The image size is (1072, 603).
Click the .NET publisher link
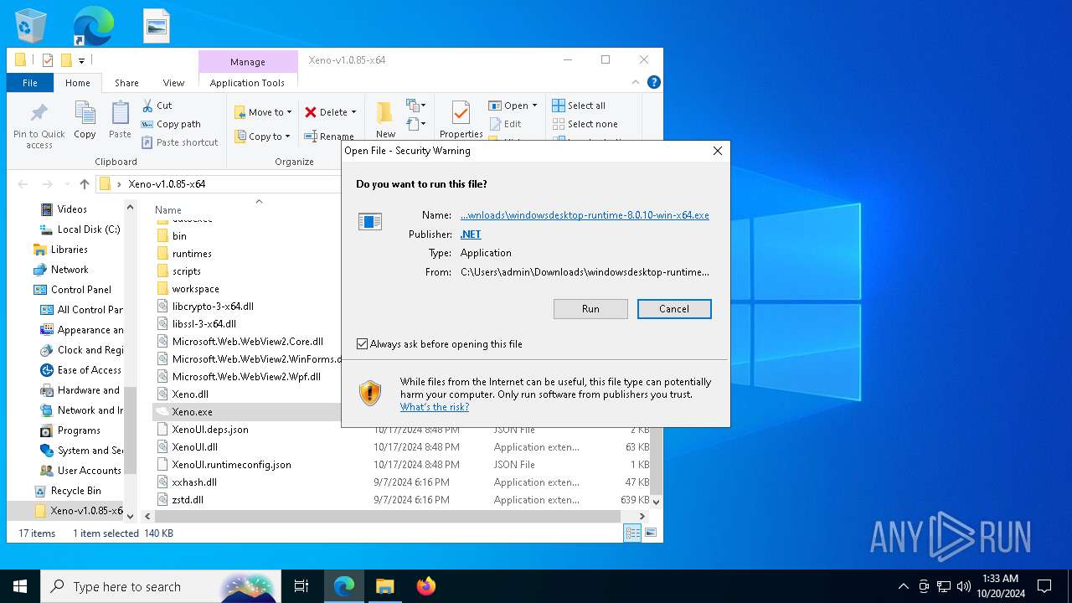tap(471, 234)
